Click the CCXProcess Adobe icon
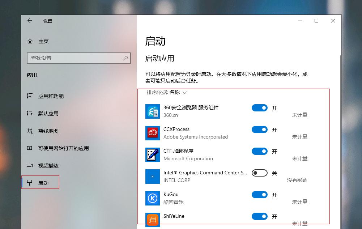 coord(152,133)
